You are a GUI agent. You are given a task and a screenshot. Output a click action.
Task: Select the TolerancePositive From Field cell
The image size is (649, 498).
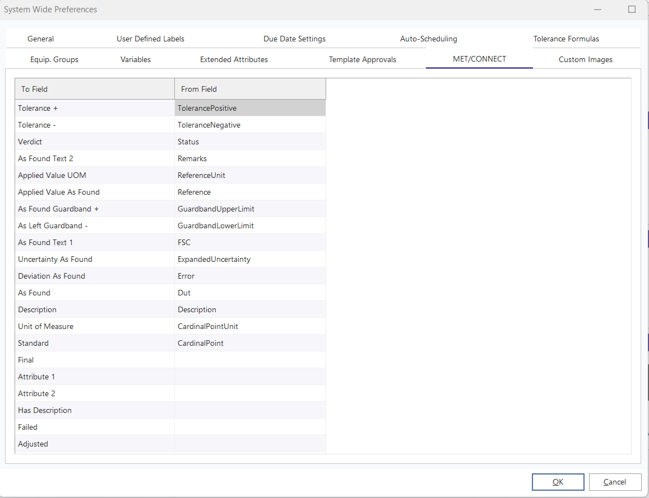pyautogui.click(x=250, y=108)
